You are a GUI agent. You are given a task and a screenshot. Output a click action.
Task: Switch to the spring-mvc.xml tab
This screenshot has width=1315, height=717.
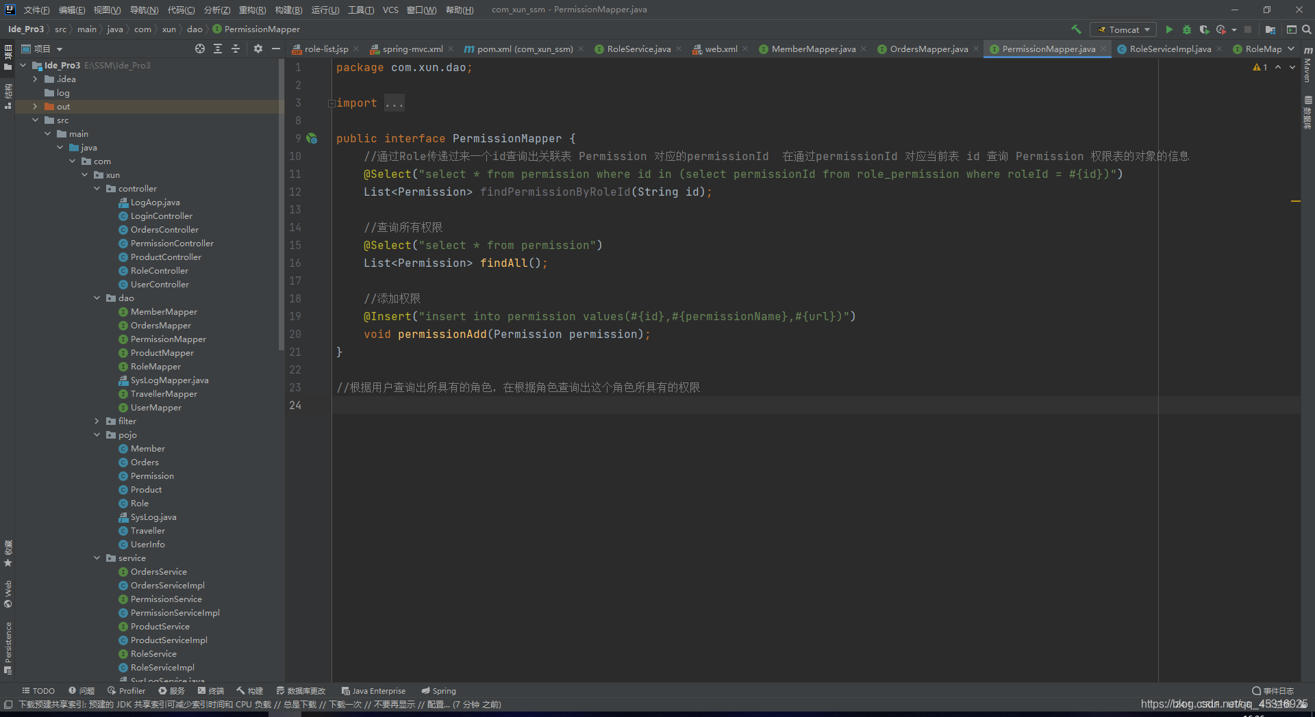pos(412,49)
